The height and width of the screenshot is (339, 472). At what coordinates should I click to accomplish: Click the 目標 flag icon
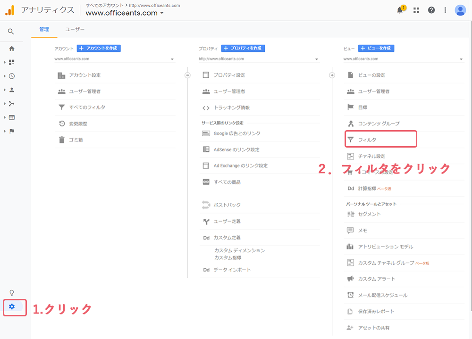(x=350, y=107)
